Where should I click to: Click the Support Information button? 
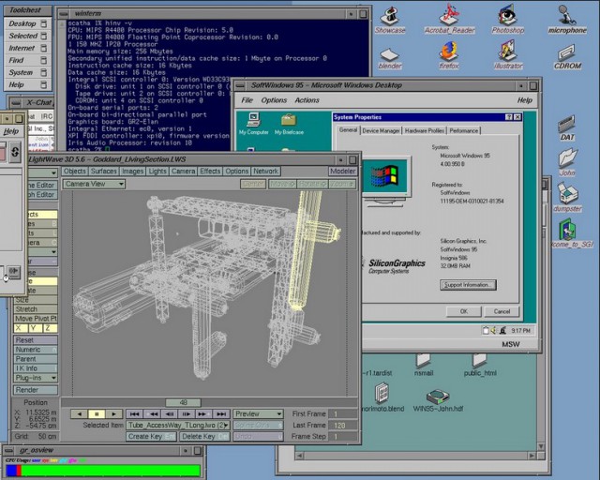pos(468,285)
